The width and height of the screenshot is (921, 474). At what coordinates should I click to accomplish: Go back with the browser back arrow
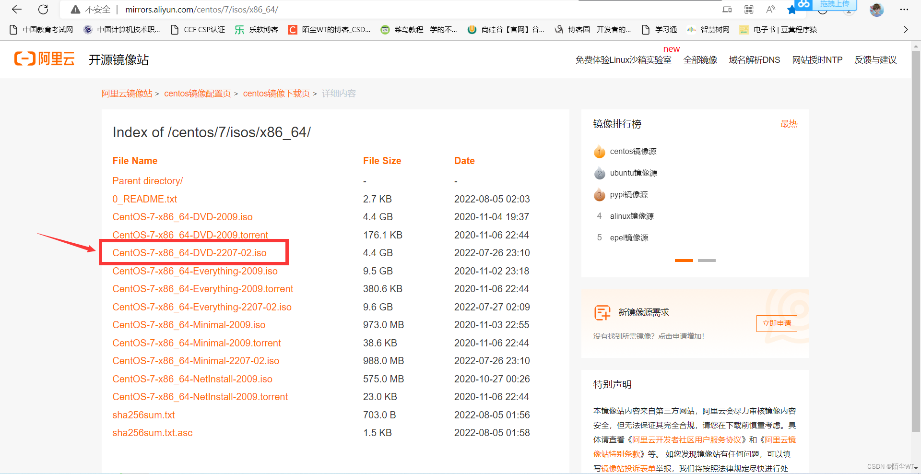point(17,9)
